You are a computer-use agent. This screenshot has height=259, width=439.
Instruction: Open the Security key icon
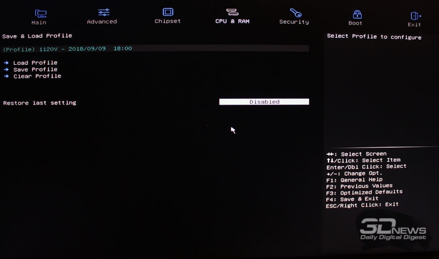coord(295,12)
